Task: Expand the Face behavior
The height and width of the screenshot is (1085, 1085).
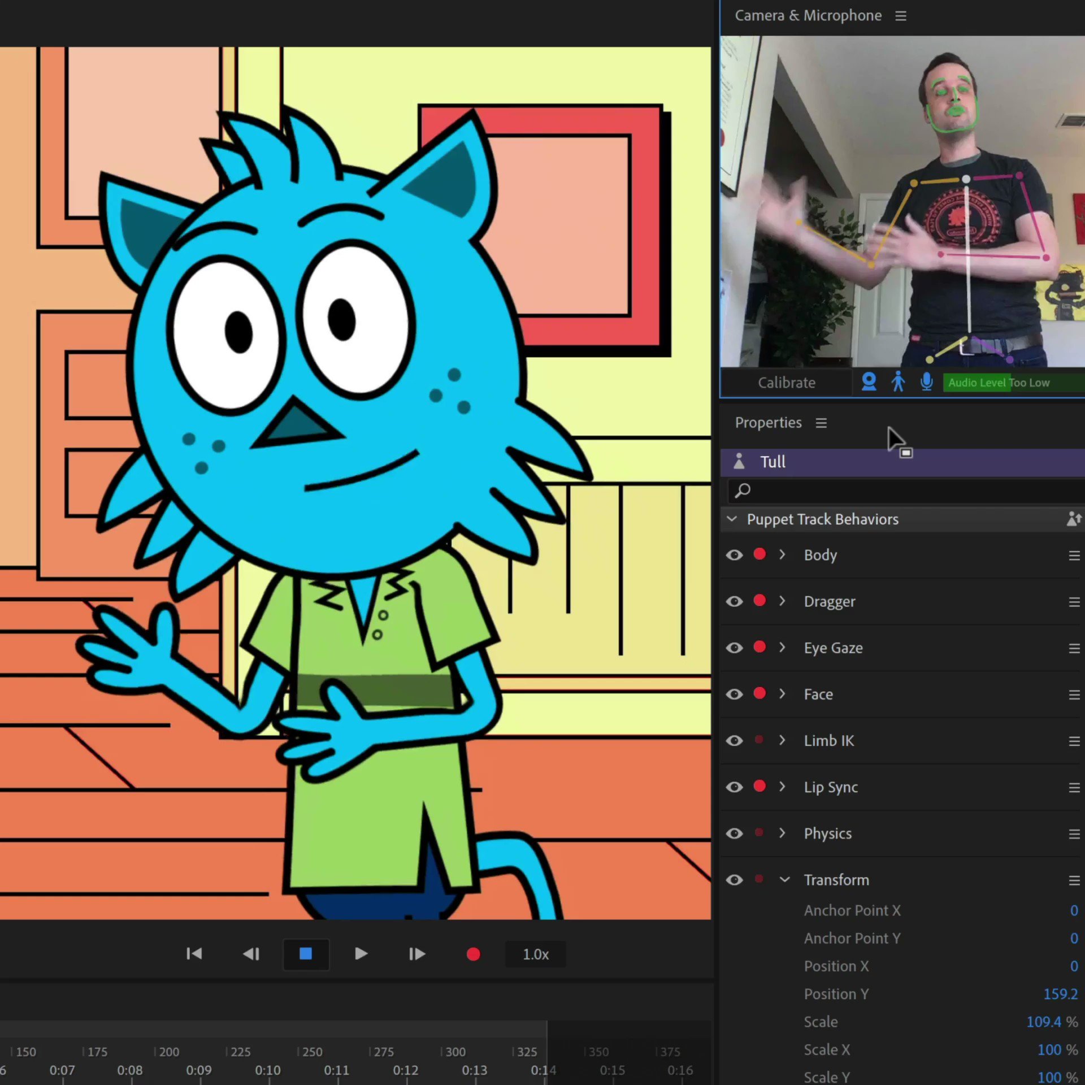Action: [x=782, y=693]
